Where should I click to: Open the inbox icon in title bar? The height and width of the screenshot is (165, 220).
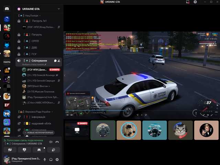point(188,2)
